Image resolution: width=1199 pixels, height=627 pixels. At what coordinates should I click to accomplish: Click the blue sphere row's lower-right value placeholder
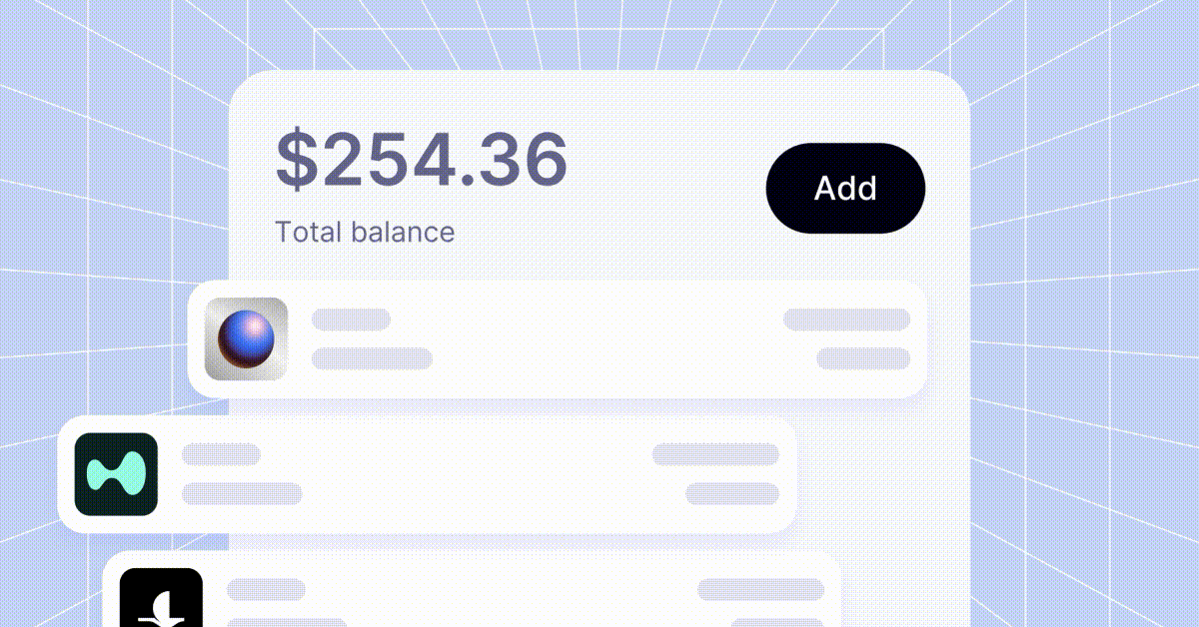pos(863,358)
